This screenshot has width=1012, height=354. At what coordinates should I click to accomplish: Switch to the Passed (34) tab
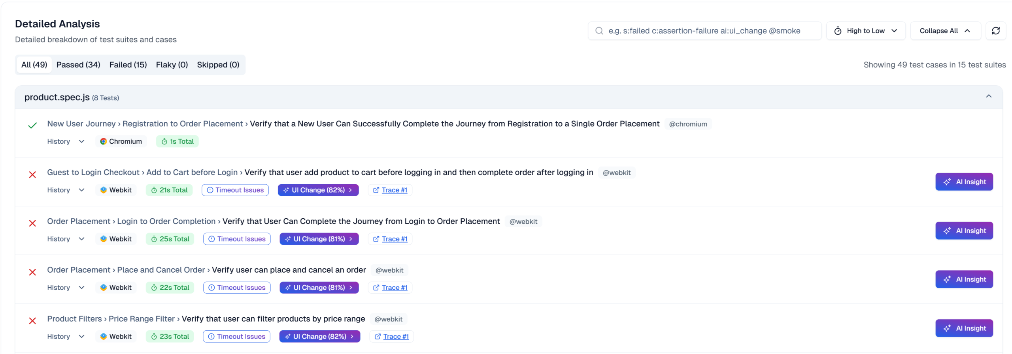(x=78, y=65)
